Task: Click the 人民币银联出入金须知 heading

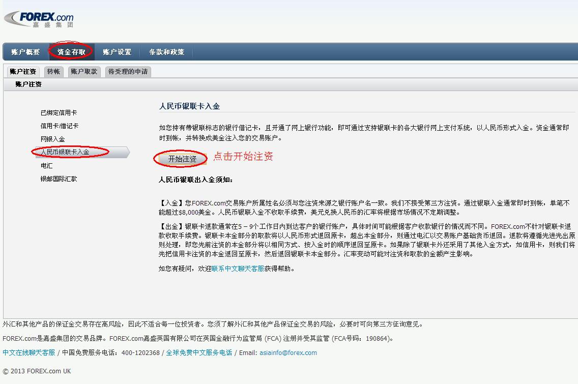Action: (x=195, y=180)
